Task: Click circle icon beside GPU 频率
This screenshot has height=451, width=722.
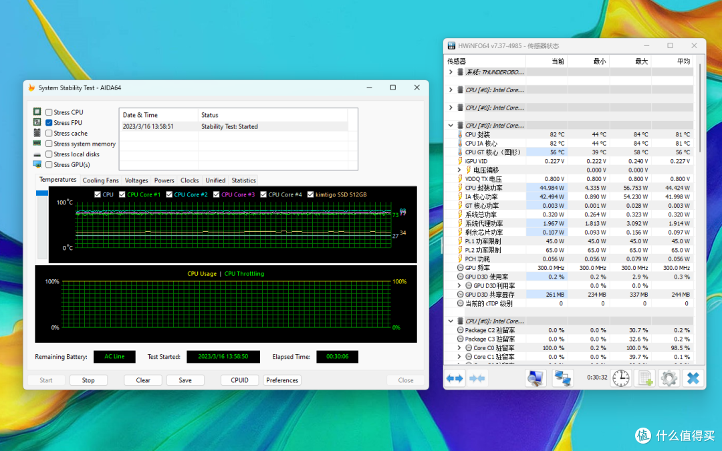Action: tap(460, 268)
